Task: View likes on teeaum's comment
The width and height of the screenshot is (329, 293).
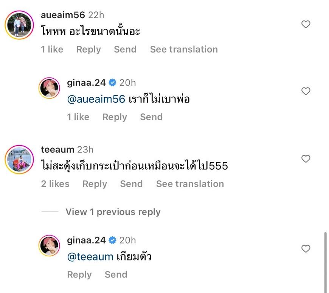Action: pyautogui.click(x=55, y=184)
